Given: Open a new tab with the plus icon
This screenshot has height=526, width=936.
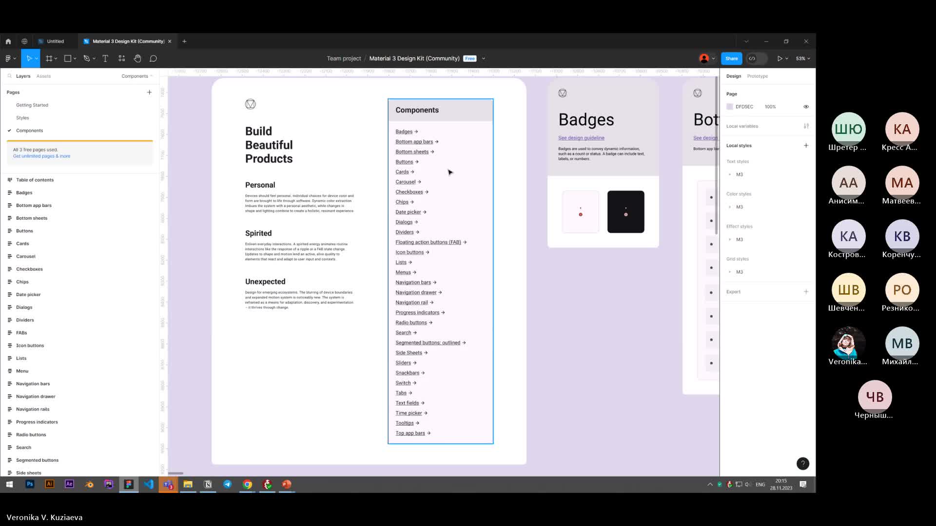Looking at the screenshot, I should [x=184, y=41].
